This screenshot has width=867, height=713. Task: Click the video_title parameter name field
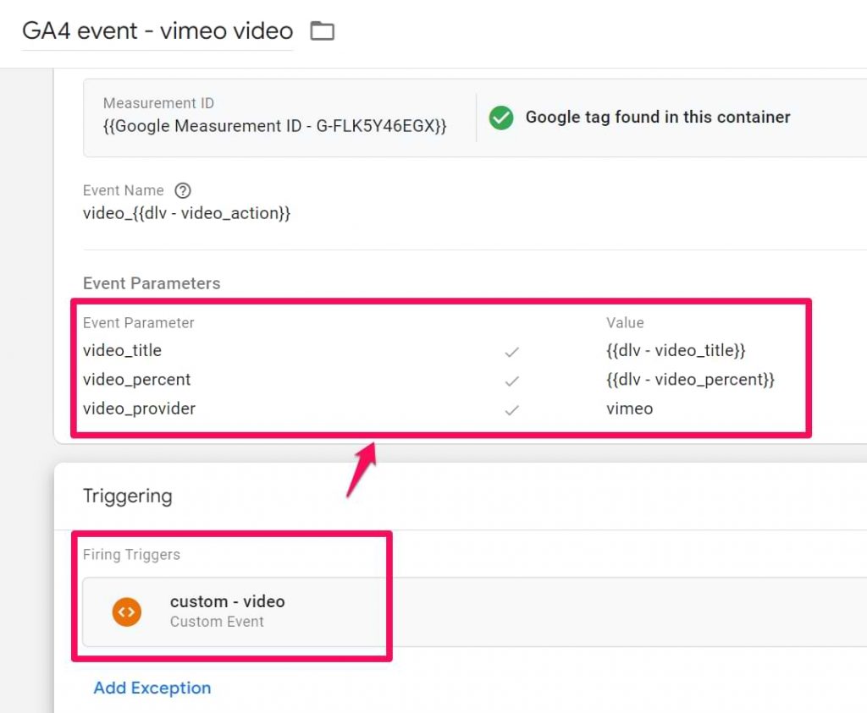[124, 351]
